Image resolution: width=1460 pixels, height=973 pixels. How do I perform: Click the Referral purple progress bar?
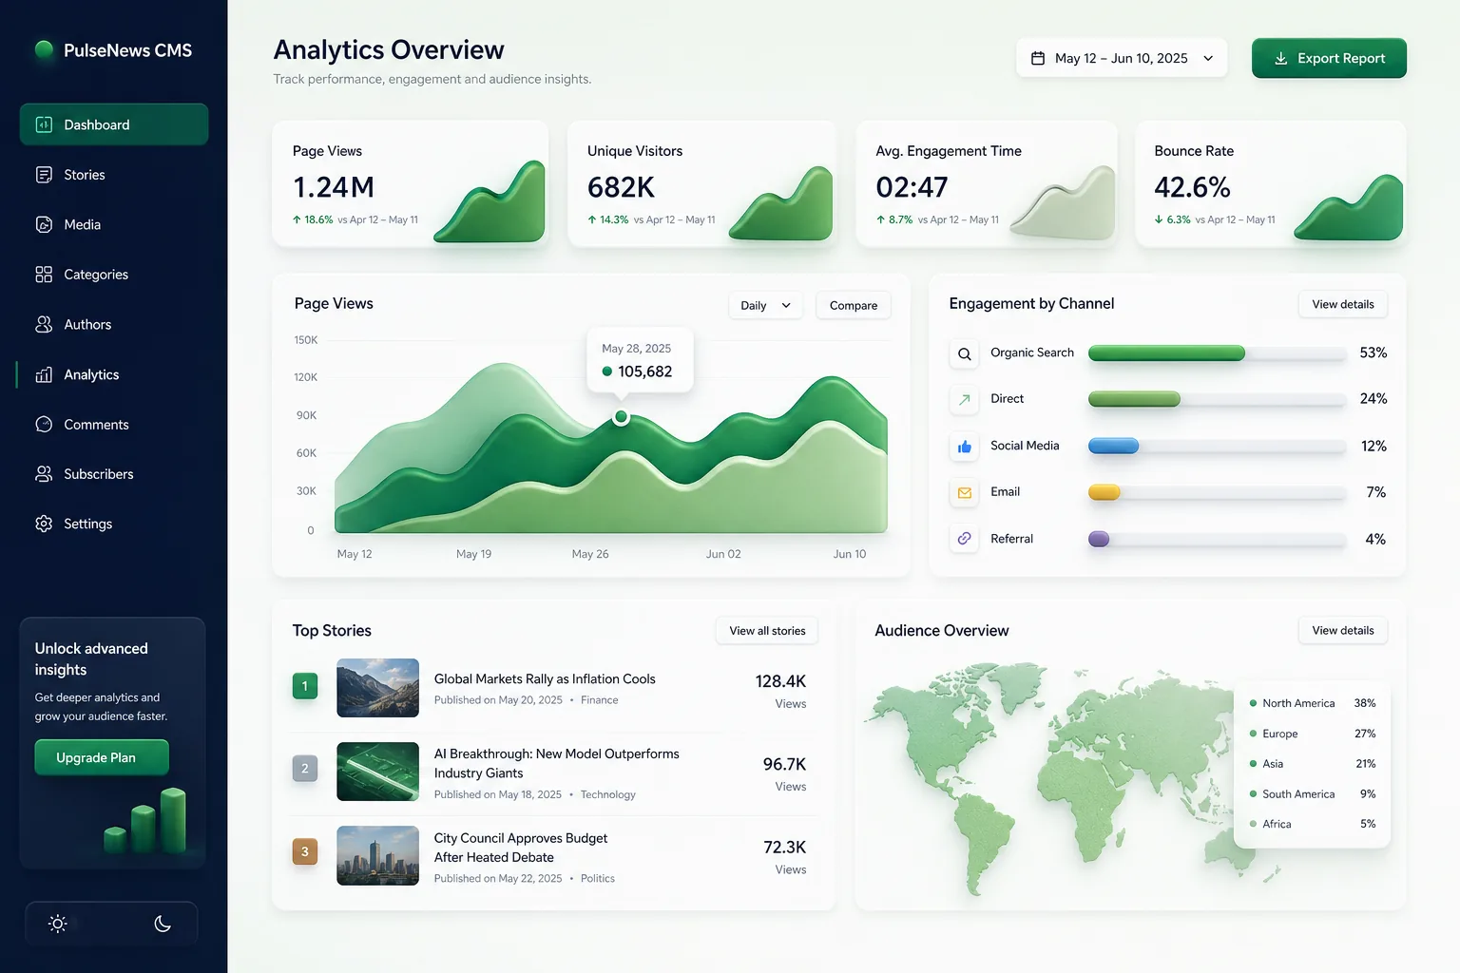(1099, 539)
